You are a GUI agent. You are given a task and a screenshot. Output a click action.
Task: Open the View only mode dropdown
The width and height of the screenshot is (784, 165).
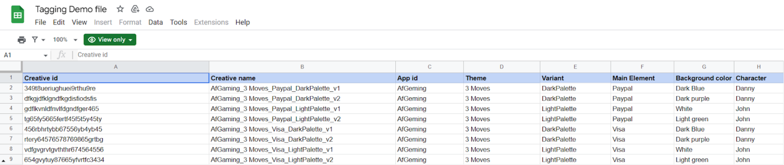[110, 39]
